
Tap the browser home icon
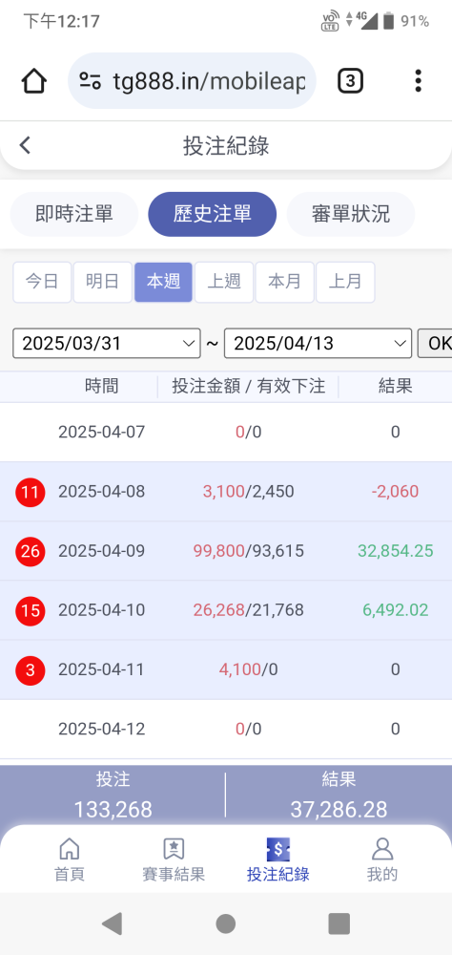click(34, 80)
